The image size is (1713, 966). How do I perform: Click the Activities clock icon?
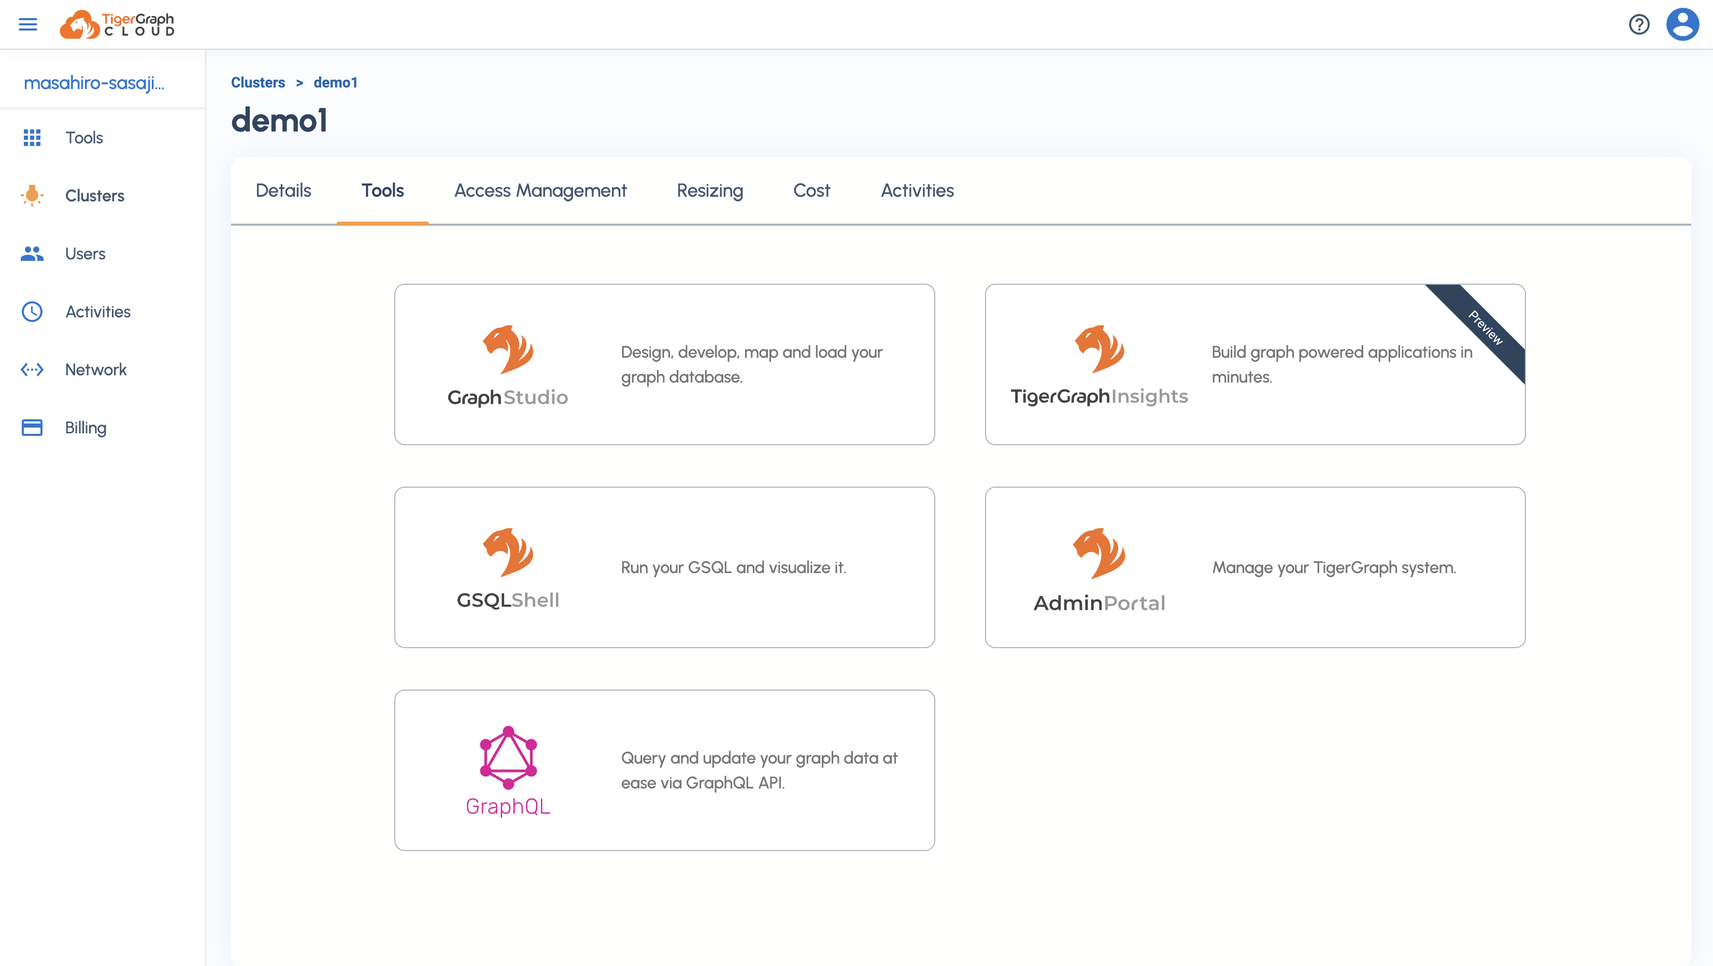[32, 312]
